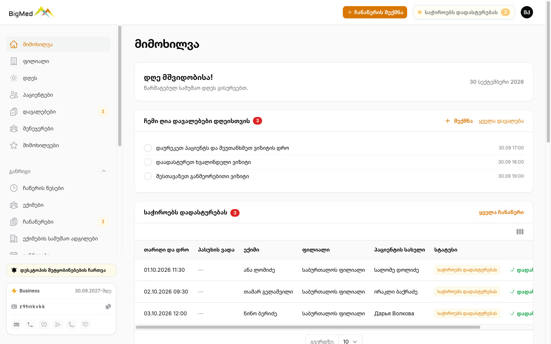
Task: Copy the code r9hnkvkk with the copy icon
Action: point(108,307)
